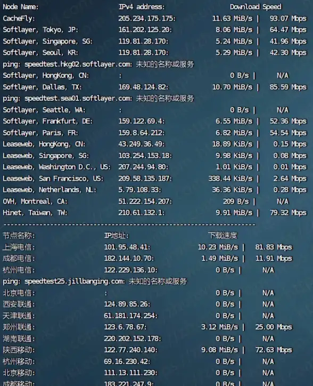Click IP address 169.48.124.82
313x386 pixels.
[143, 87]
